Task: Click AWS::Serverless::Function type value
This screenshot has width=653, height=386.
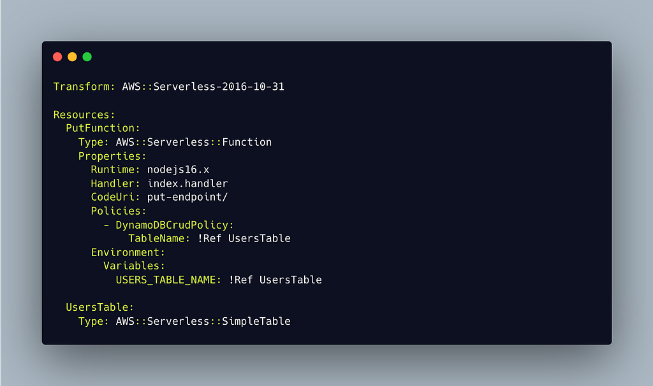Action: 194,142
